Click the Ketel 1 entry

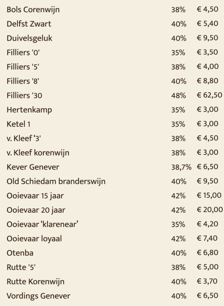click(18, 124)
